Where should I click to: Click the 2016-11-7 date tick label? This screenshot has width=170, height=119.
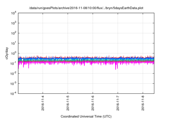tap(118, 103)
